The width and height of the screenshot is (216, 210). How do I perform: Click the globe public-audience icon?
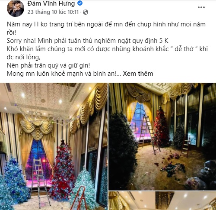point(86,12)
